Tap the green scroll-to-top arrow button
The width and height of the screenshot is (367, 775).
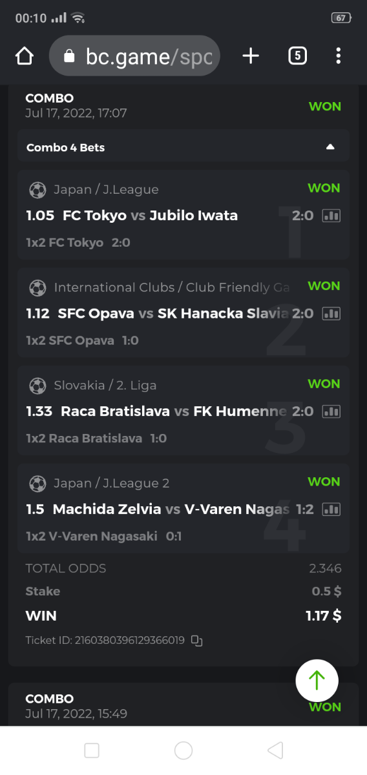pyautogui.click(x=317, y=681)
